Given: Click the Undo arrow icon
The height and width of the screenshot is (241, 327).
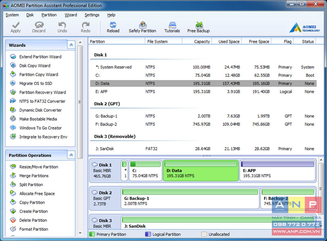Looking at the screenshot, I should click(62, 25).
